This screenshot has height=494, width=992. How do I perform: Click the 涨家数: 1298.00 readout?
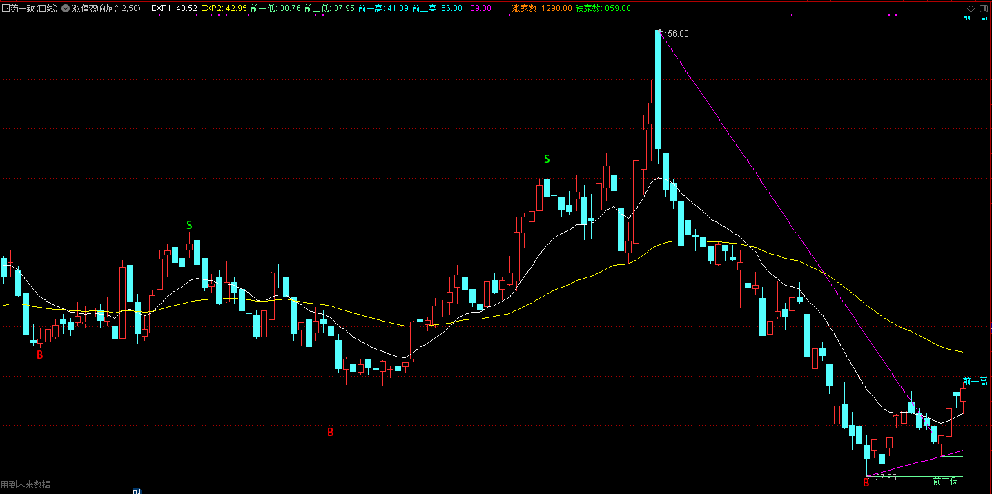tap(542, 8)
